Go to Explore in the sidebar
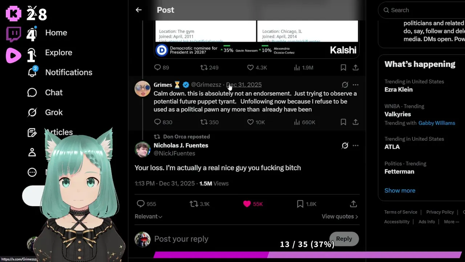 point(58,52)
